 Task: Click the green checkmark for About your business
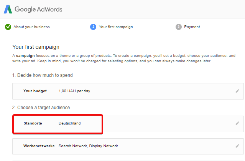(8, 27)
